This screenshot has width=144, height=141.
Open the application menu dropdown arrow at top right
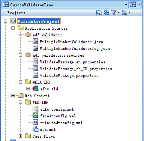139,4
